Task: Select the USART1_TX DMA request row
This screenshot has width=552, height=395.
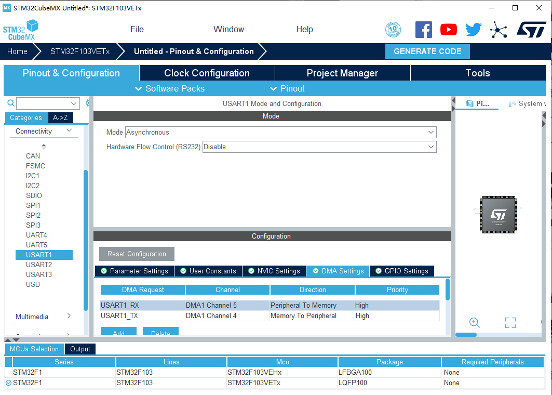Action: pos(270,315)
